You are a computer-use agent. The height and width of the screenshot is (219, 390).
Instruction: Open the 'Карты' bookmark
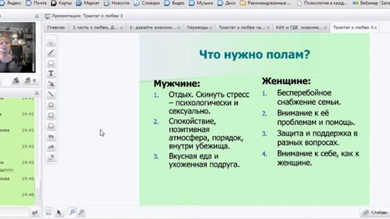coord(61,3)
